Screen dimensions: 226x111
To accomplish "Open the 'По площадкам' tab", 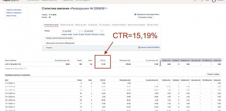I will [x=105, y=25].
